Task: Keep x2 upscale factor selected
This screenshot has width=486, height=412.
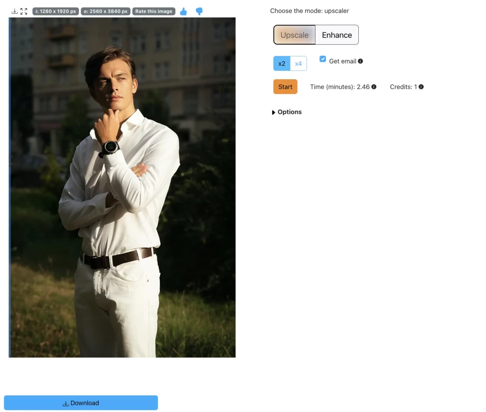Action: tap(281, 63)
